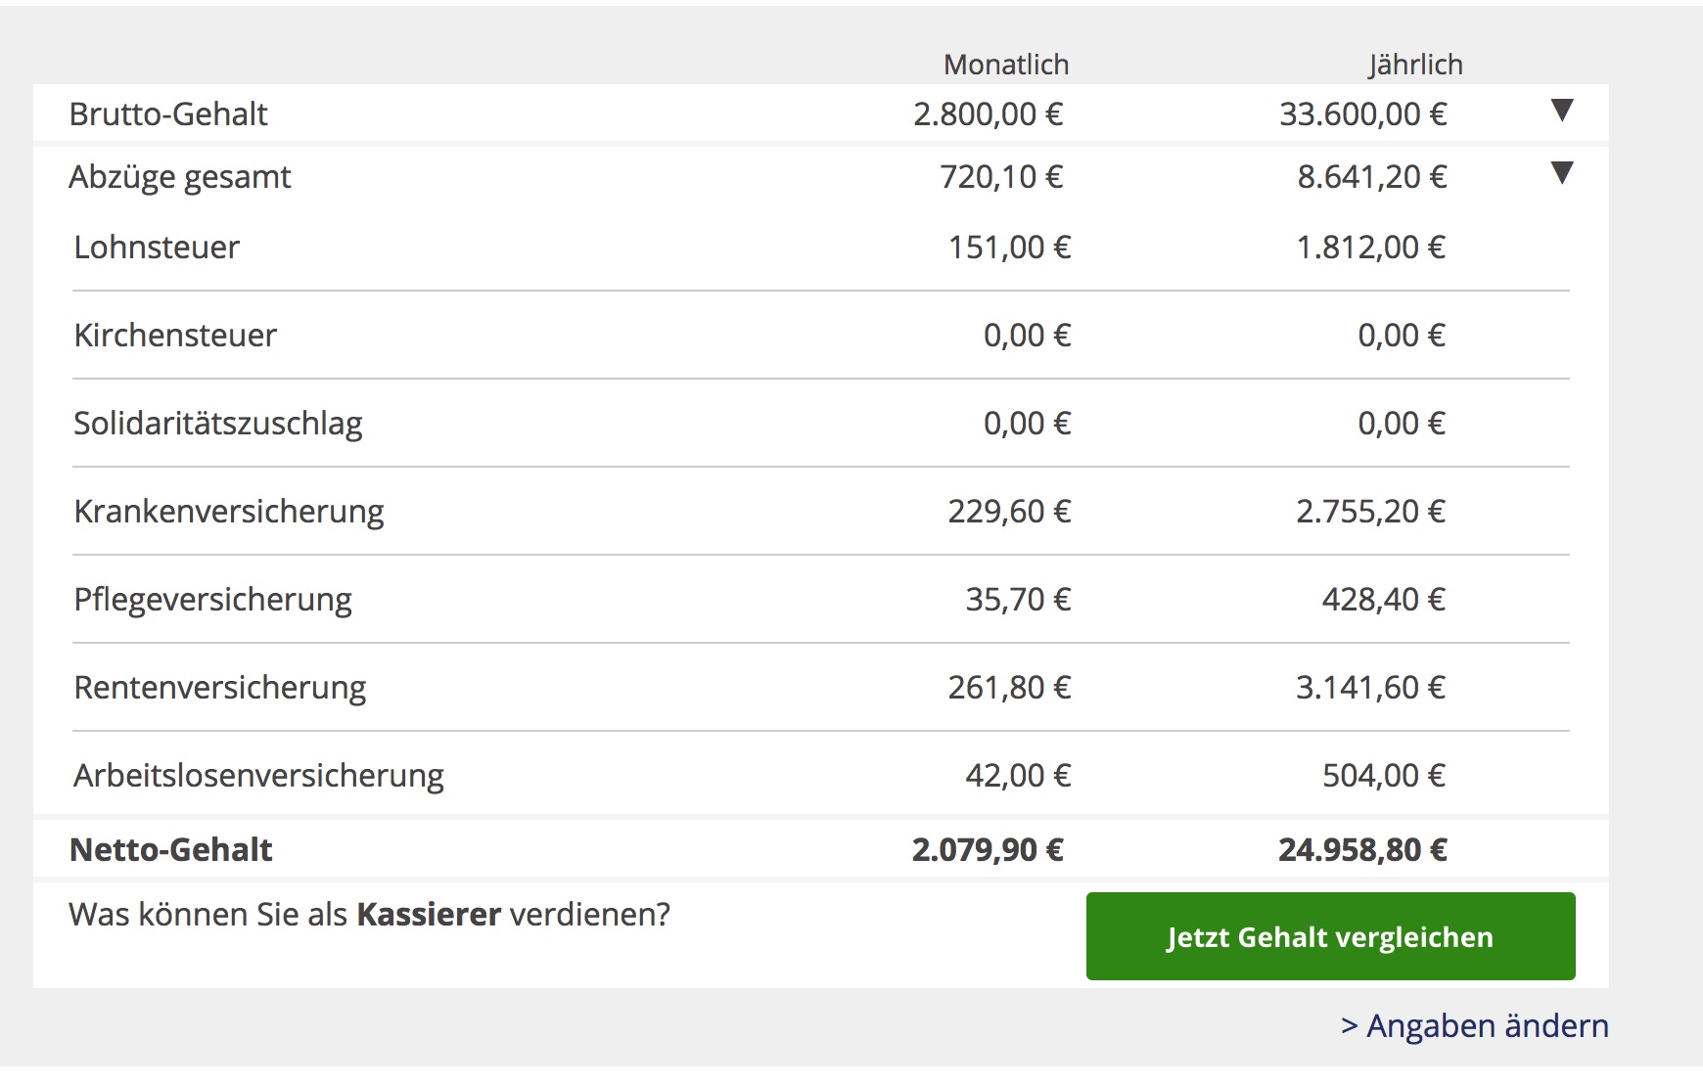Select yearly net value 24.958,80 €
The width and height of the screenshot is (1703, 1083).
(1362, 849)
